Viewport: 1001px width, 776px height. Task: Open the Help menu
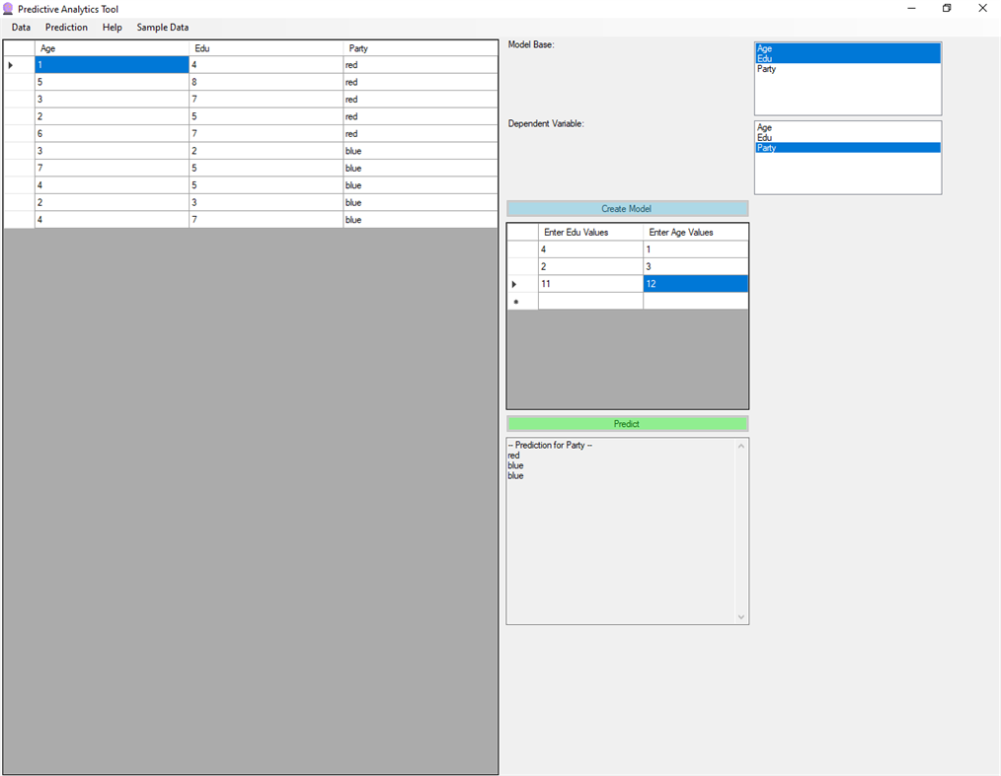tap(112, 27)
